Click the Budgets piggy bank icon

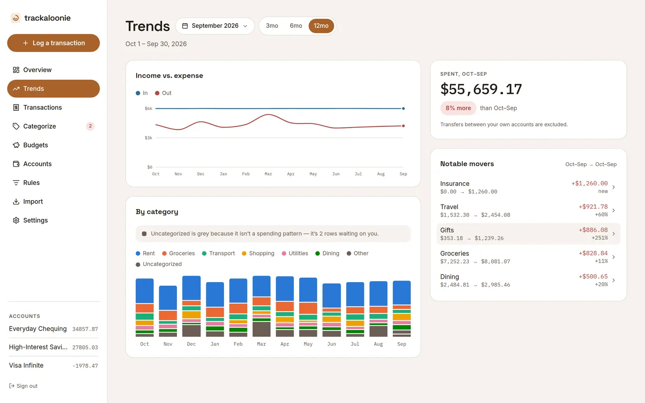16,145
